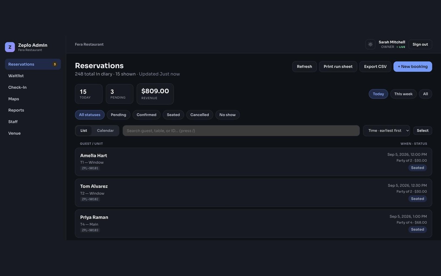Open the Waitlist section
Viewport: 441px width, 276px height.
tap(33, 76)
